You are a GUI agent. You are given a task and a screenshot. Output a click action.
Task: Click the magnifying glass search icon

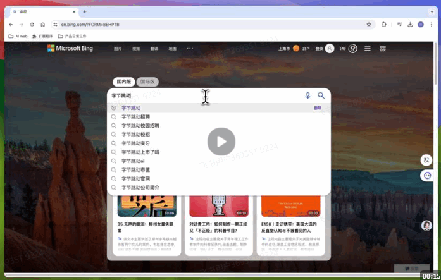coord(321,95)
